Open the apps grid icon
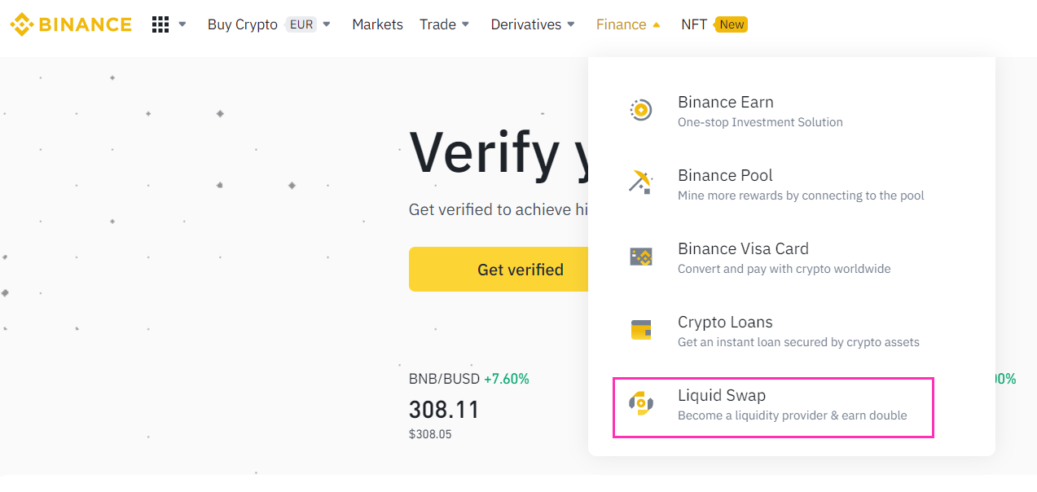This screenshot has width=1037, height=492. [160, 24]
